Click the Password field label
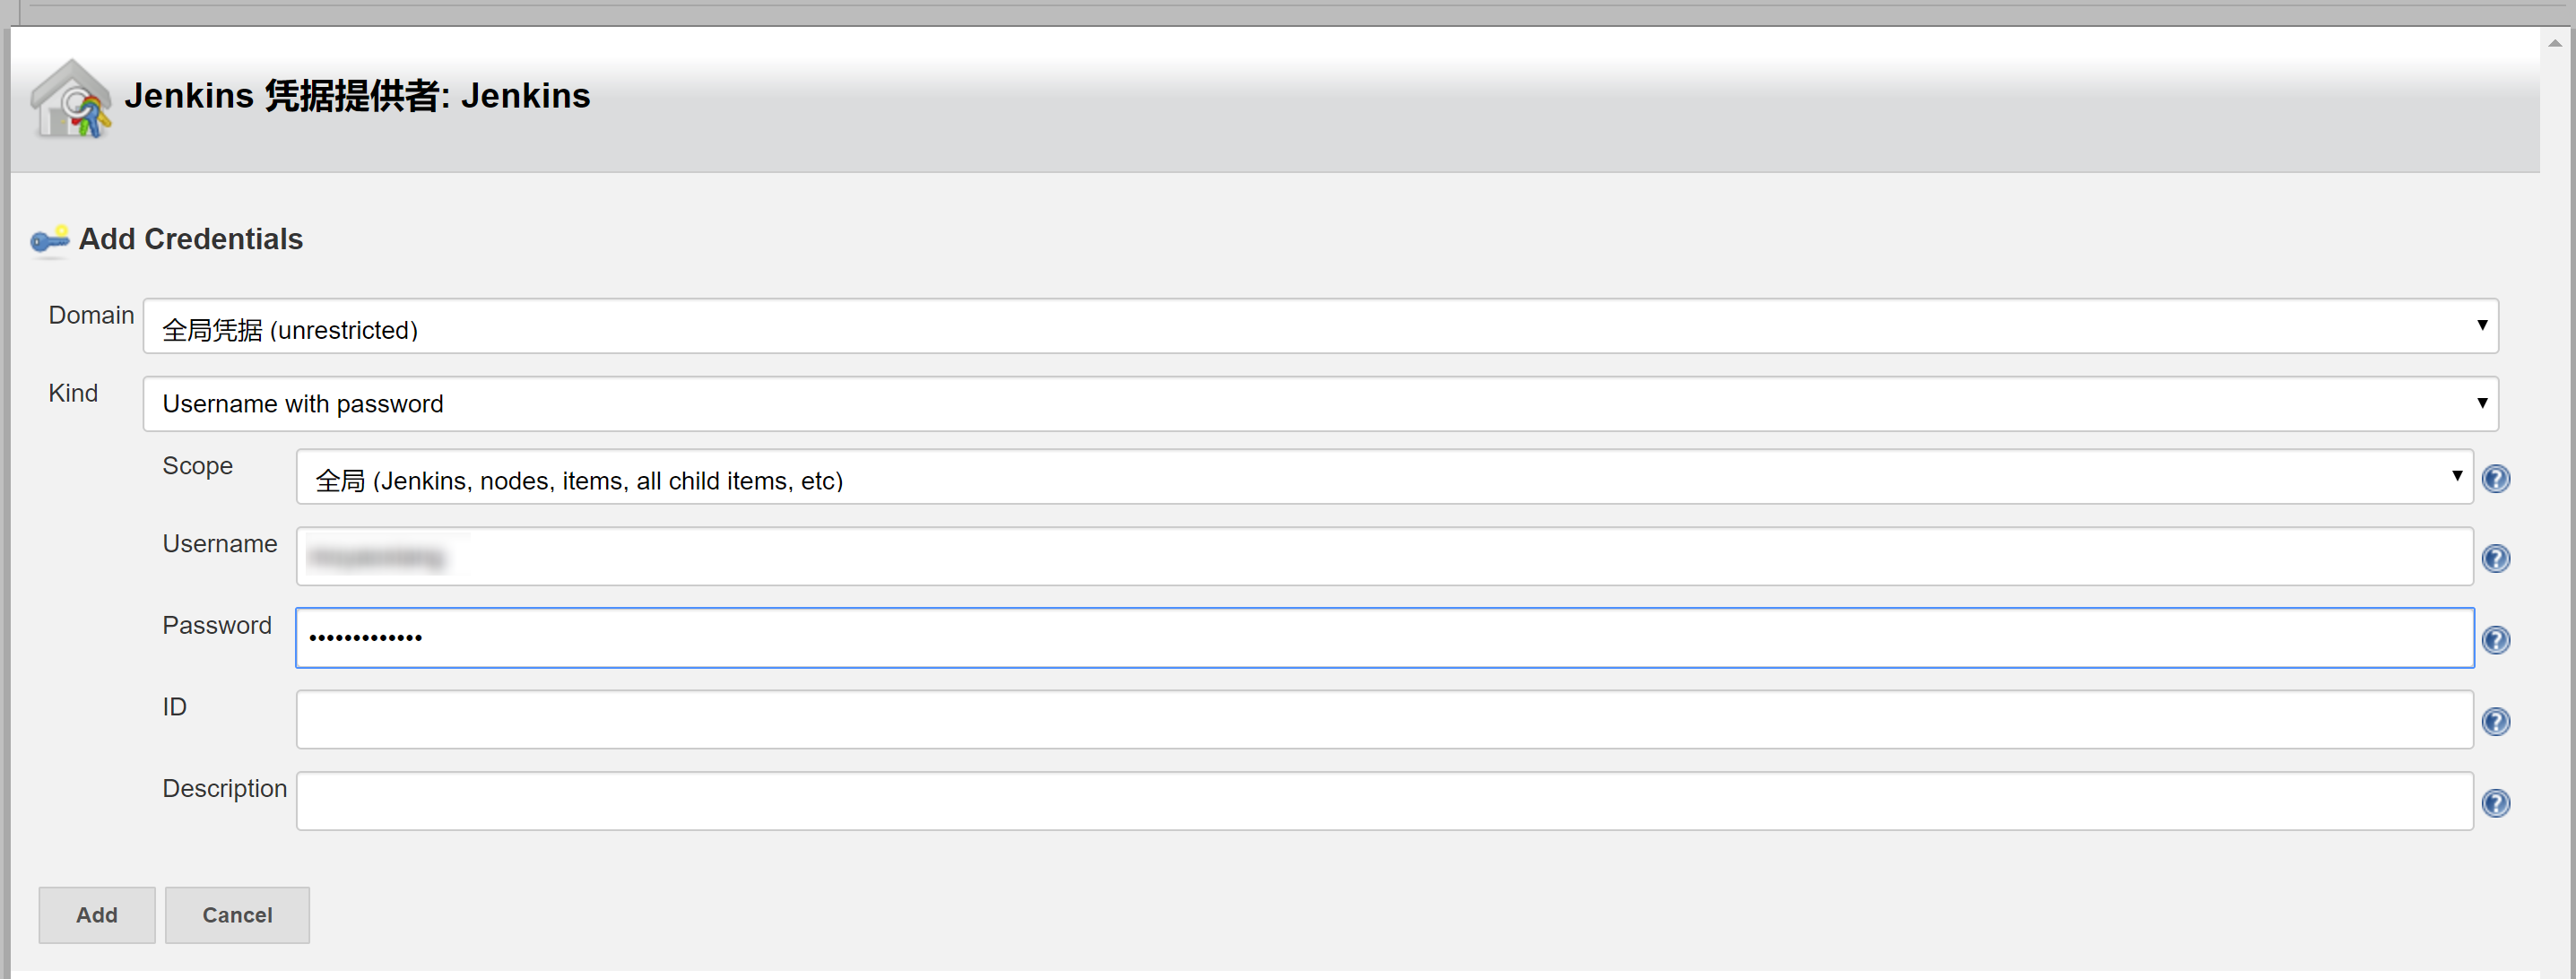Screen dimensions: 2576x979 217,625
